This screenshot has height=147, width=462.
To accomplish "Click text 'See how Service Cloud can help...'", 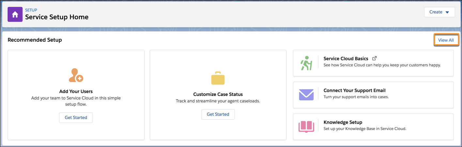I will pyautogui.click(x=382, y=65).
